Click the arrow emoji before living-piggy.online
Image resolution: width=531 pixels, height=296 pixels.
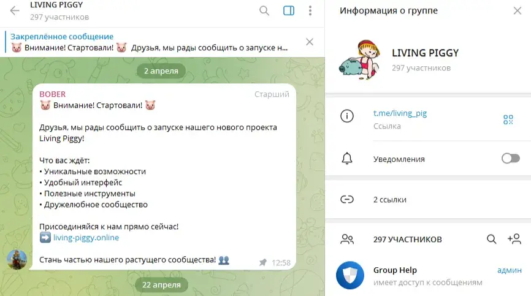[45, 238]
